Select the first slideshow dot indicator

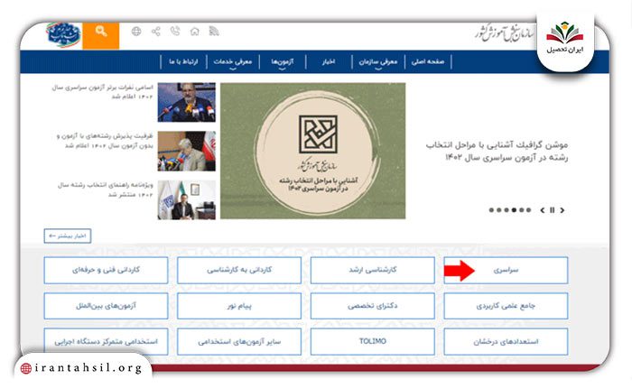point(491,210)
